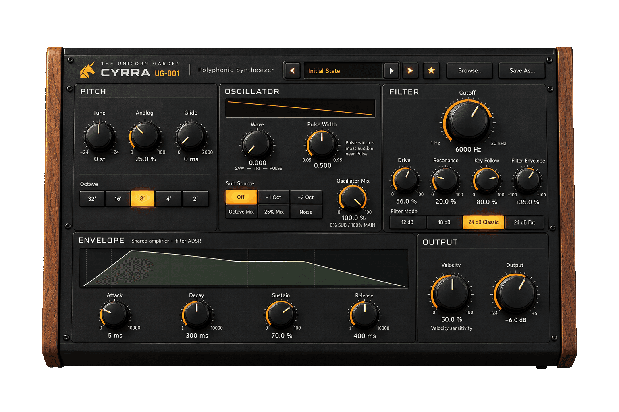Switch filter mode to 24 dB Classic

483,222
